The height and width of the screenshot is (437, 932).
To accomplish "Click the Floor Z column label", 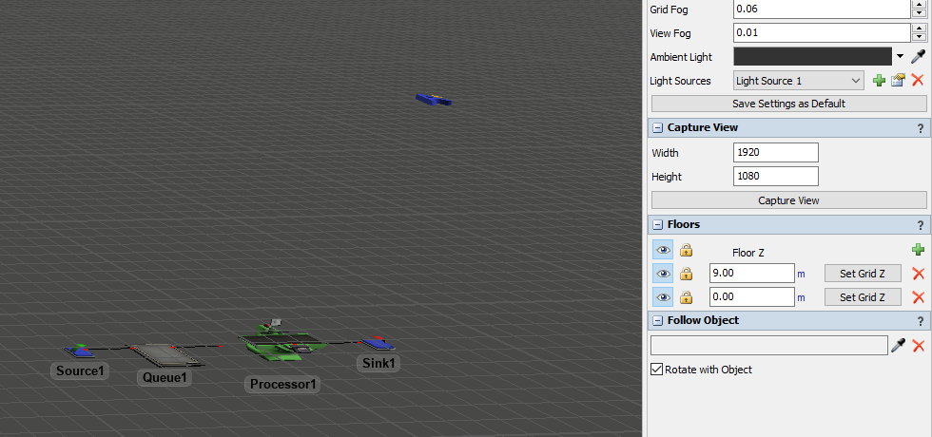I will pos(748,253).
